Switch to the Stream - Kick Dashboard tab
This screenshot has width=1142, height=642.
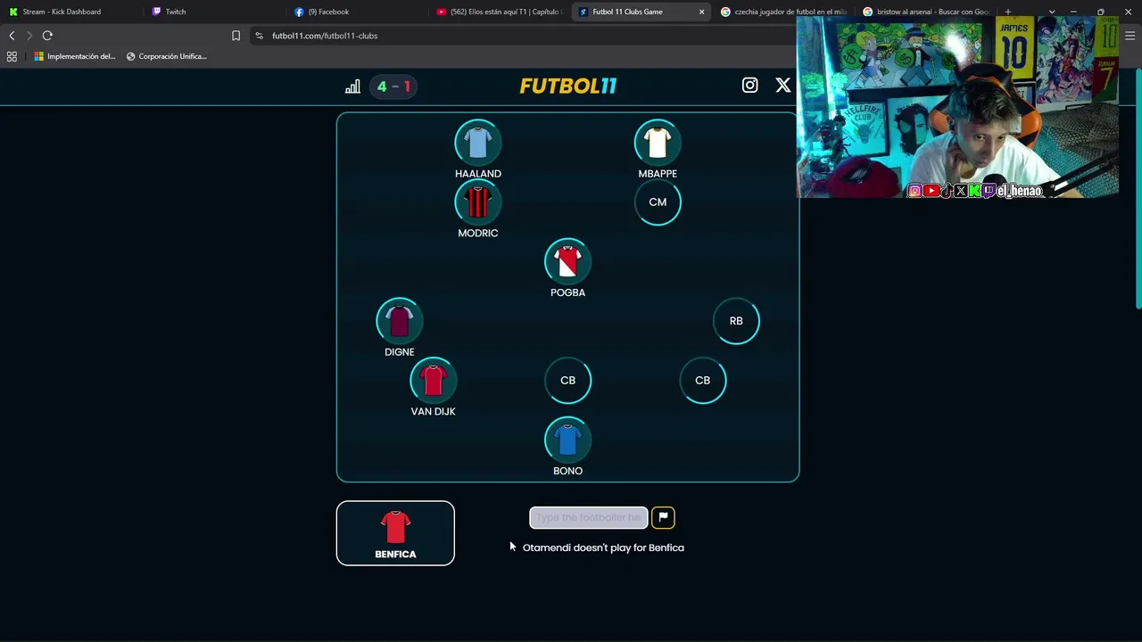pyautogui.click(x=71, y=12)
